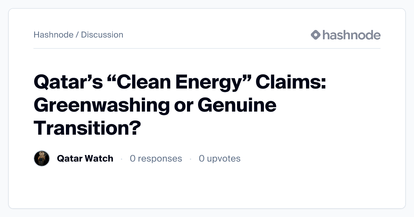Screen dimensions: 414x217
Task: Click the horizontal divider under the breadcrumb
Action: point(207,49)
